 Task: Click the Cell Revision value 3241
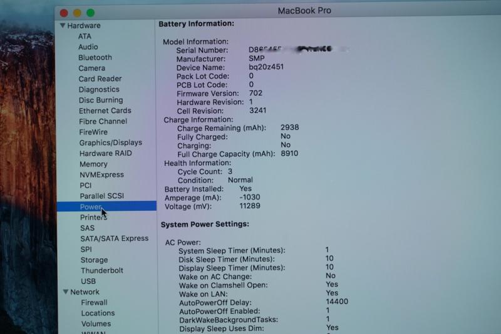click(x=257, y=110)
